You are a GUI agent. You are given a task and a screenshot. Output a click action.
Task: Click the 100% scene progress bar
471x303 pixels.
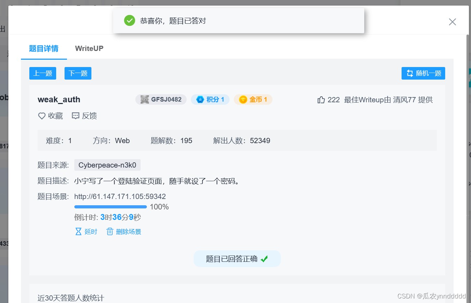coord(110,207)
